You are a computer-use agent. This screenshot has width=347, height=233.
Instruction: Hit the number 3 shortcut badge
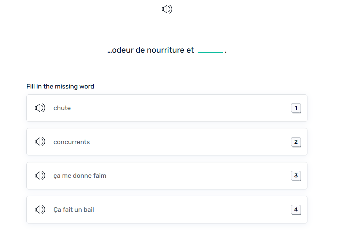tap(296, 176)
